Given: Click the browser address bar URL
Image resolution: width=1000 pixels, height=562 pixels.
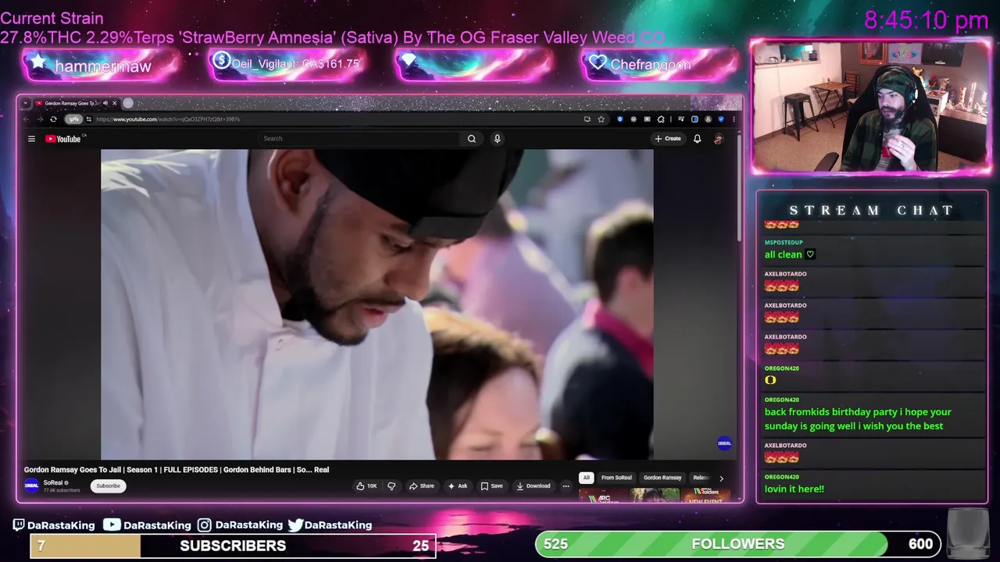Looking at the screenshot, I should click(168, 119).
